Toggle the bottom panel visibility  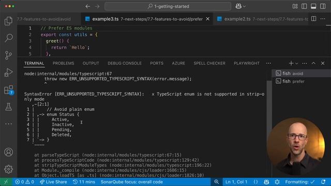313,6
